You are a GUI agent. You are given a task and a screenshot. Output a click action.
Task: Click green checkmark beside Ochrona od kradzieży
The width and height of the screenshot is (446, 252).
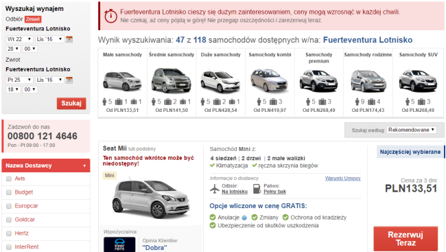pyautogui.click(x=285, y=218)
